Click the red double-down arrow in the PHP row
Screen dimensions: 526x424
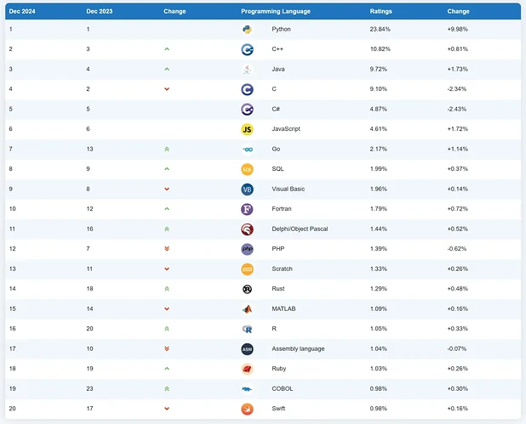167,249
